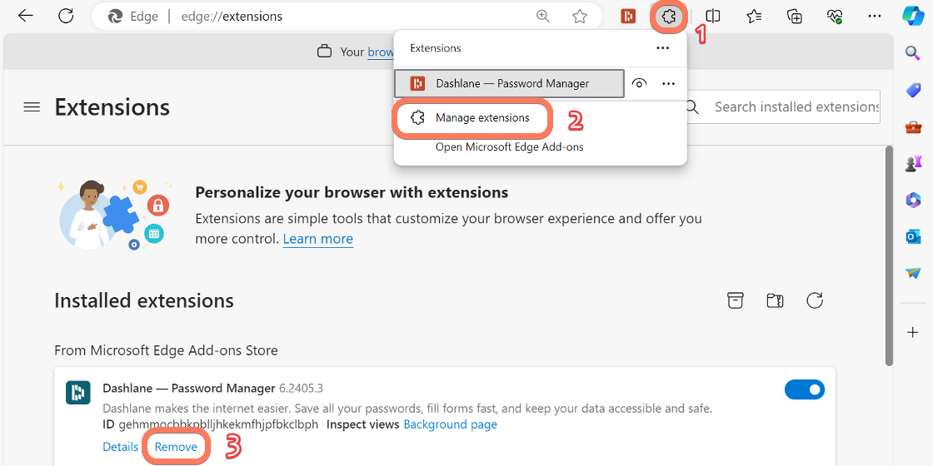Click the Learn more link
This screenshot has height=466, width=933.
pyautogui.click(x=317, y=239)
